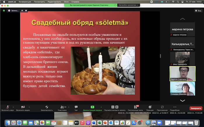This screenshot has height=127, width=204.
Task: Open the Приложения apps panel
Action: pyautogui.click(x=162, y=108)
